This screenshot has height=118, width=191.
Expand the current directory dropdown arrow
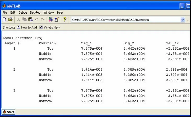[x=182, y=20]
